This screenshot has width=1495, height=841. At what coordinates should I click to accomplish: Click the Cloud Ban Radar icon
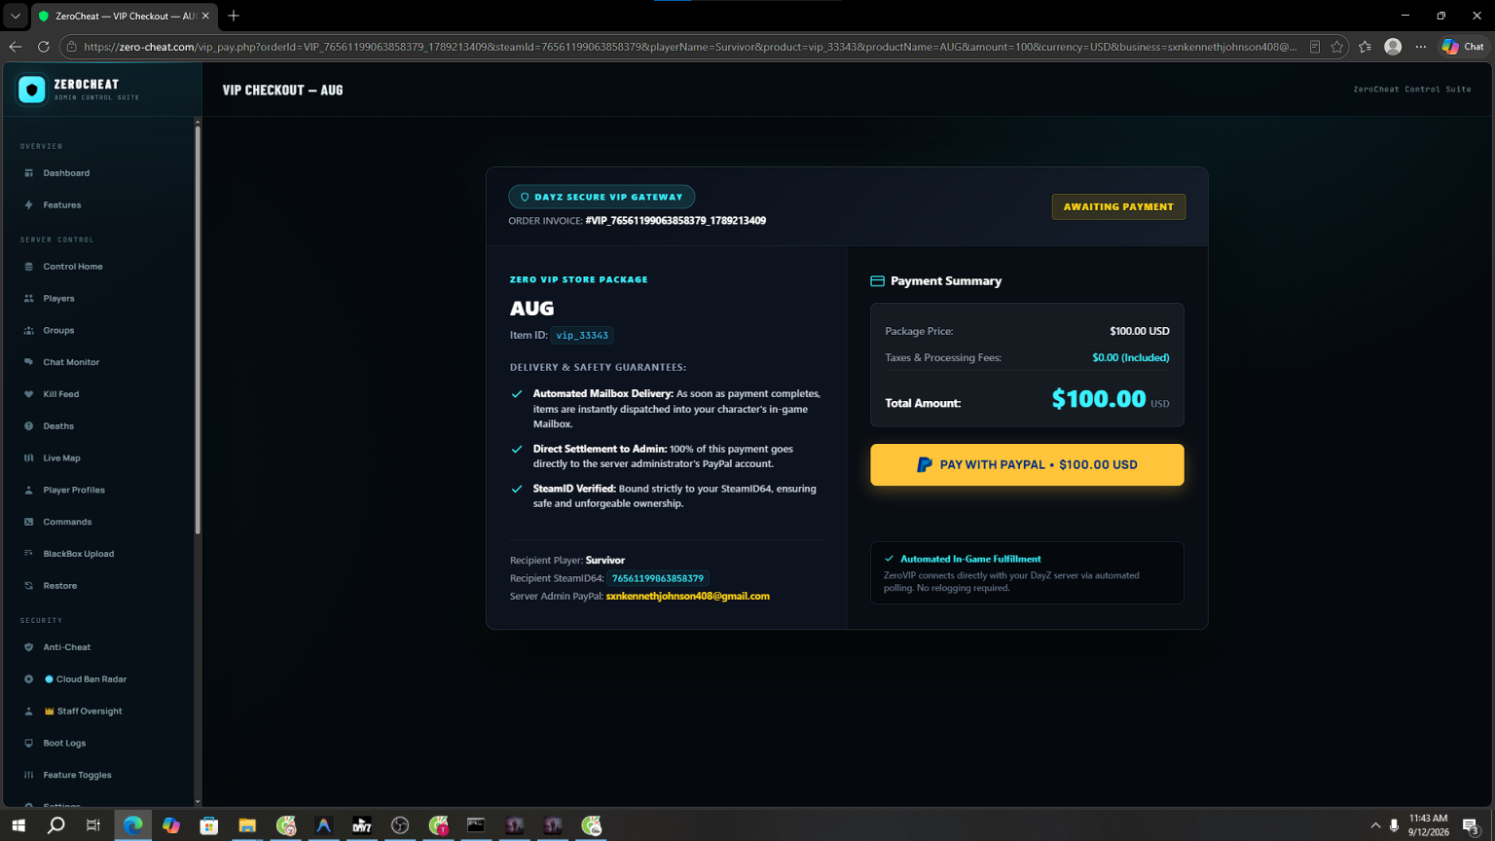[x=28, y=679]
